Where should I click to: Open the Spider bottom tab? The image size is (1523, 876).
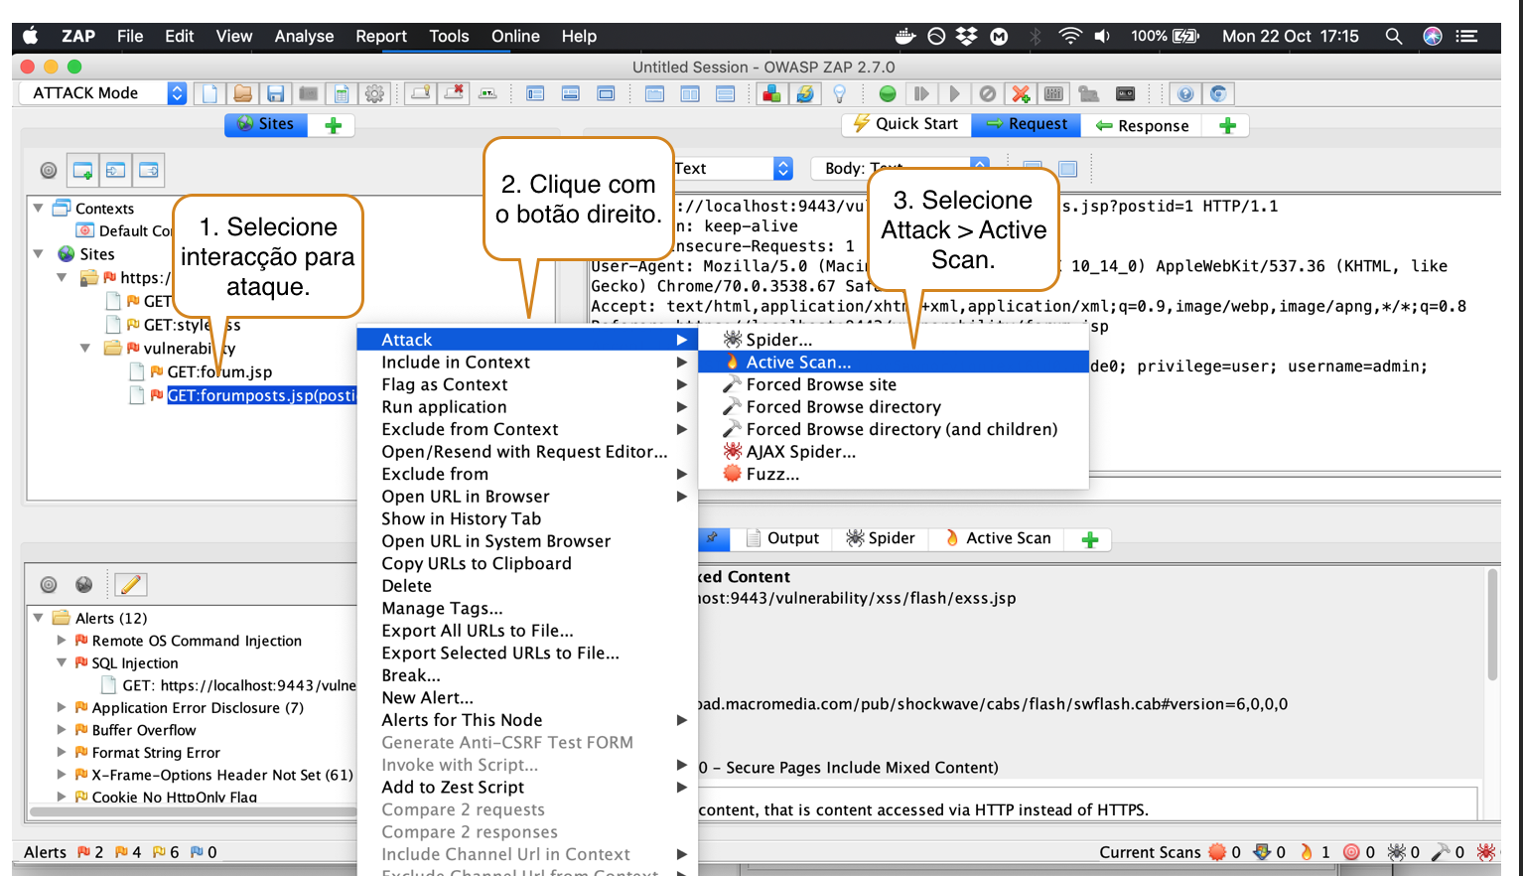pyautogui.click(x=880, y=538)
